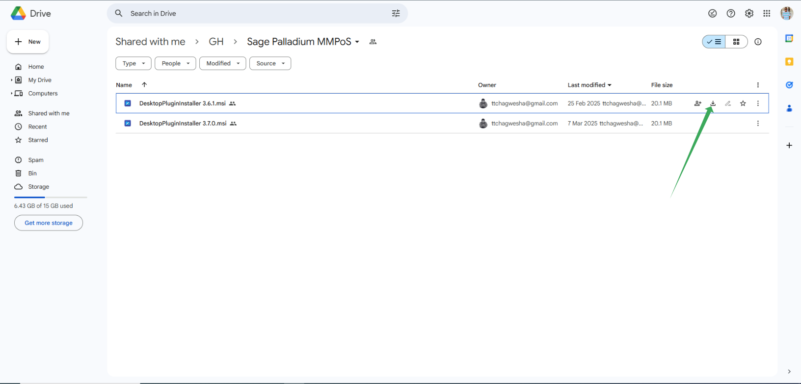Hide side panel chevron at bottom right
The image size is (801, 384).
point(789,371)
